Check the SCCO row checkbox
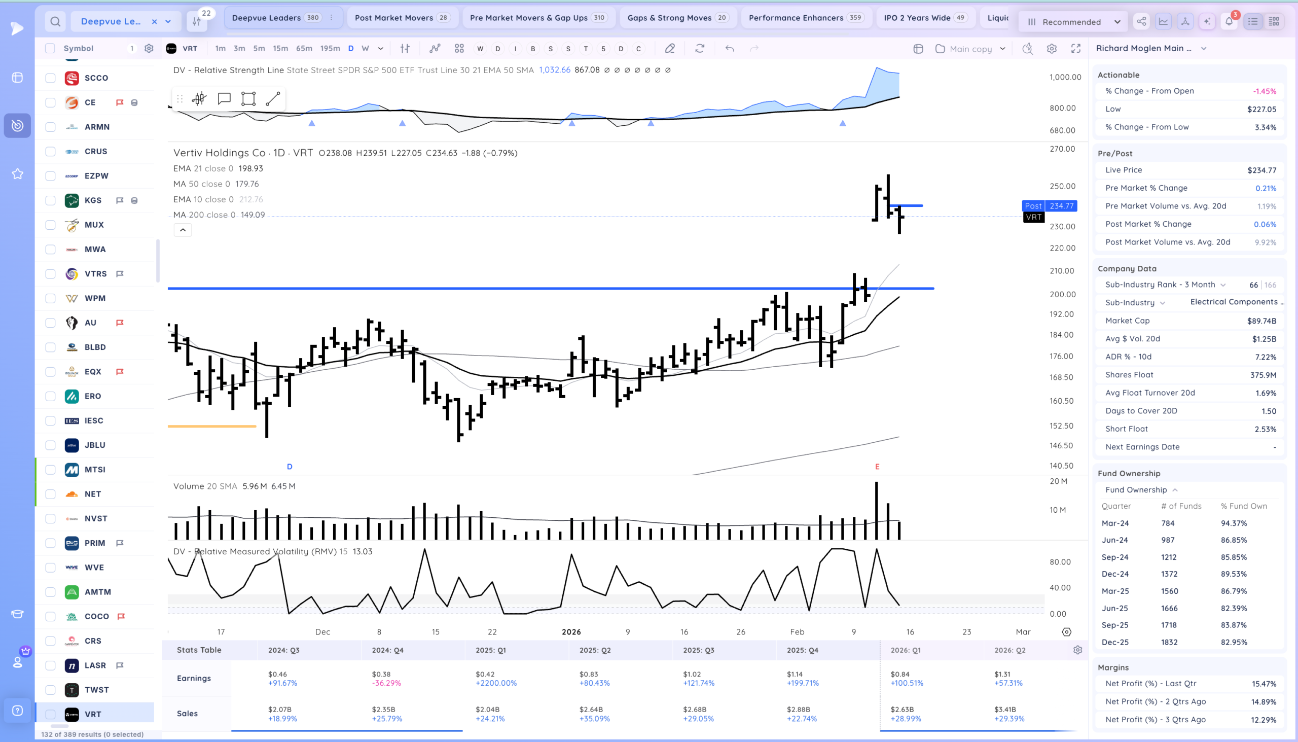Viewport: 1298px width, 742px height. pos(50,78)
